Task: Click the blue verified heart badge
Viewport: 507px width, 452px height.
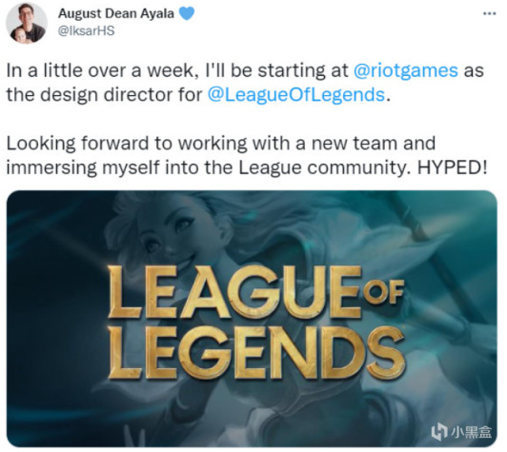Action: pos(187,13)
